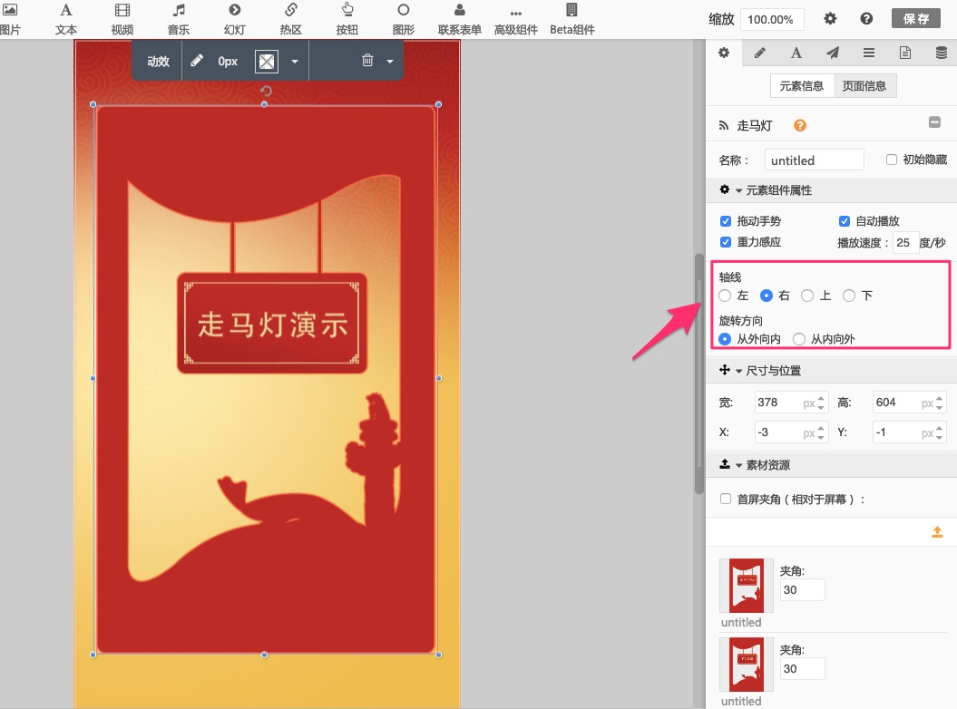Click the orange upload arrow icon

(937, 532)
